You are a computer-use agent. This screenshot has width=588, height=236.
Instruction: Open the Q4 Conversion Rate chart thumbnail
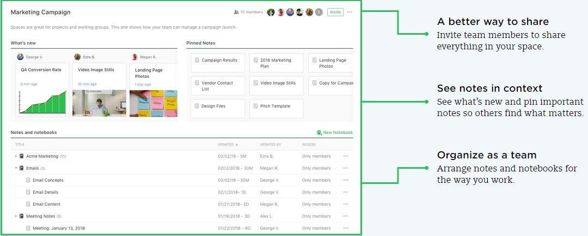coord(42,103)
